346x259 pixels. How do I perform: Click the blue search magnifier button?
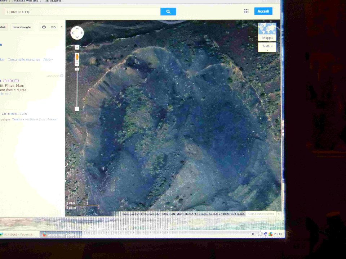tap(168, 12)
